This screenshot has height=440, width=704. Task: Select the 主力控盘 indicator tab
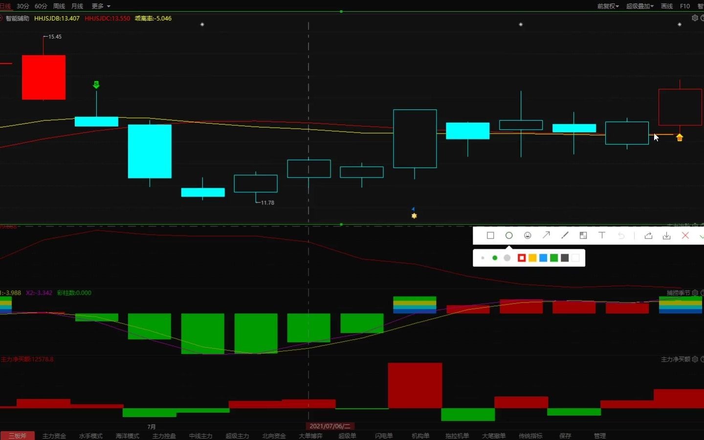(x=164, y=436)
